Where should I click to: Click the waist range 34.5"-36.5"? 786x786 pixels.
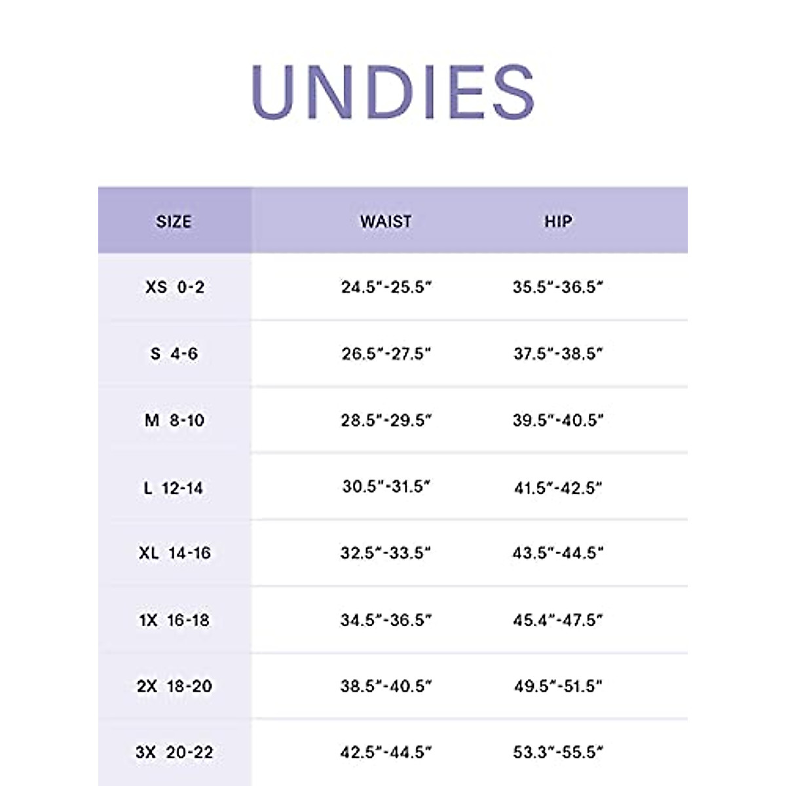click(386, 620)
